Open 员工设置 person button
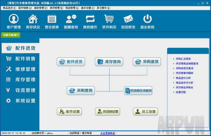The image size is (211, 136). (x=146, y=111)
